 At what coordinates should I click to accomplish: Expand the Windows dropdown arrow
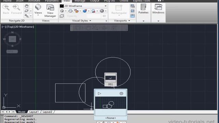point(158,21)
